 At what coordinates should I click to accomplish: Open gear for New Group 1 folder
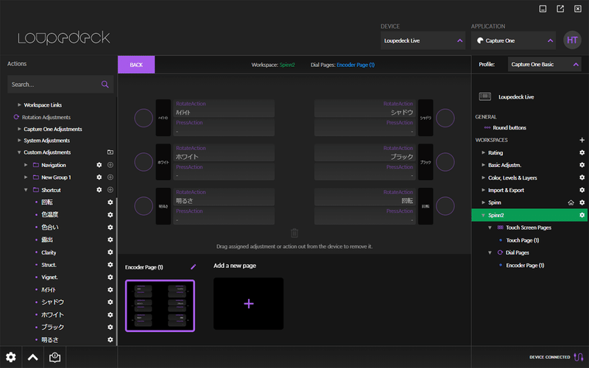point(99,177)
